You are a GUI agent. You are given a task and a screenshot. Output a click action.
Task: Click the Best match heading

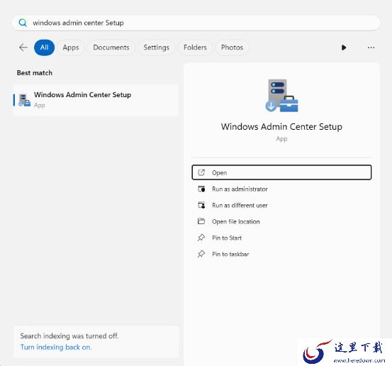[x=35, y=73]
